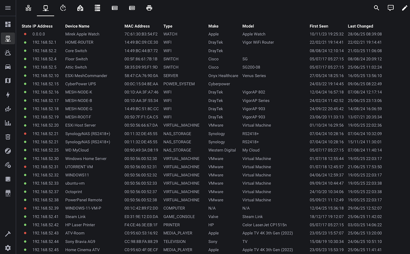Click Color LaserJet CP1515n model cell

264,225
